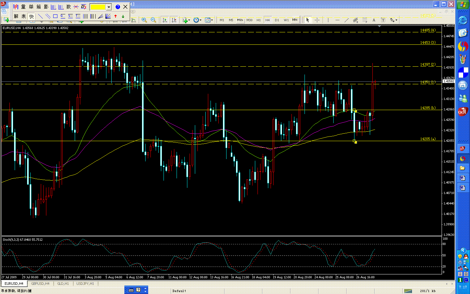The image size is (470, 294).
Task: Click the 单 button in the floating toolbar
Action: click(31, 7)
